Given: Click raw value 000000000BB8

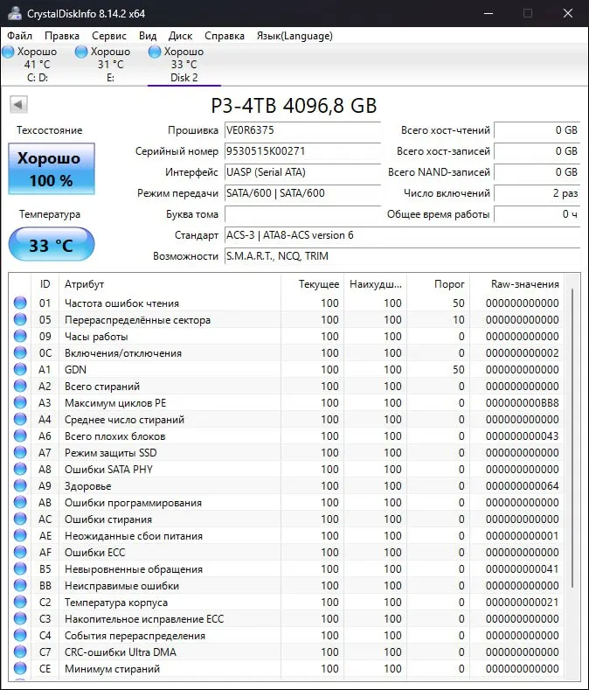Looking at the screenshot, I should 522,402.
